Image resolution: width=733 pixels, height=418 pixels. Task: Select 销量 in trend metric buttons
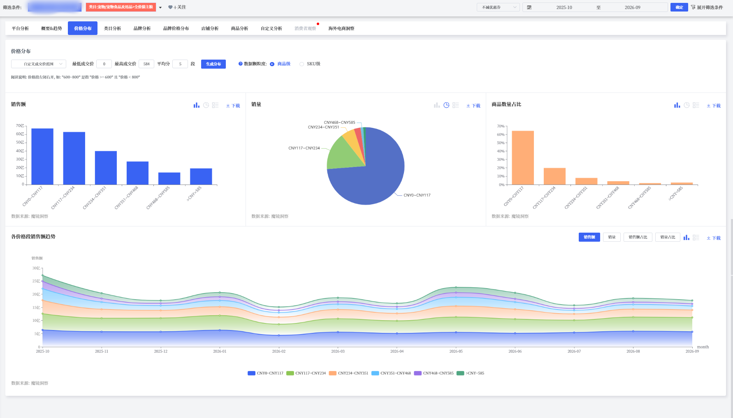pyautogui.click(x=612, y=237)
